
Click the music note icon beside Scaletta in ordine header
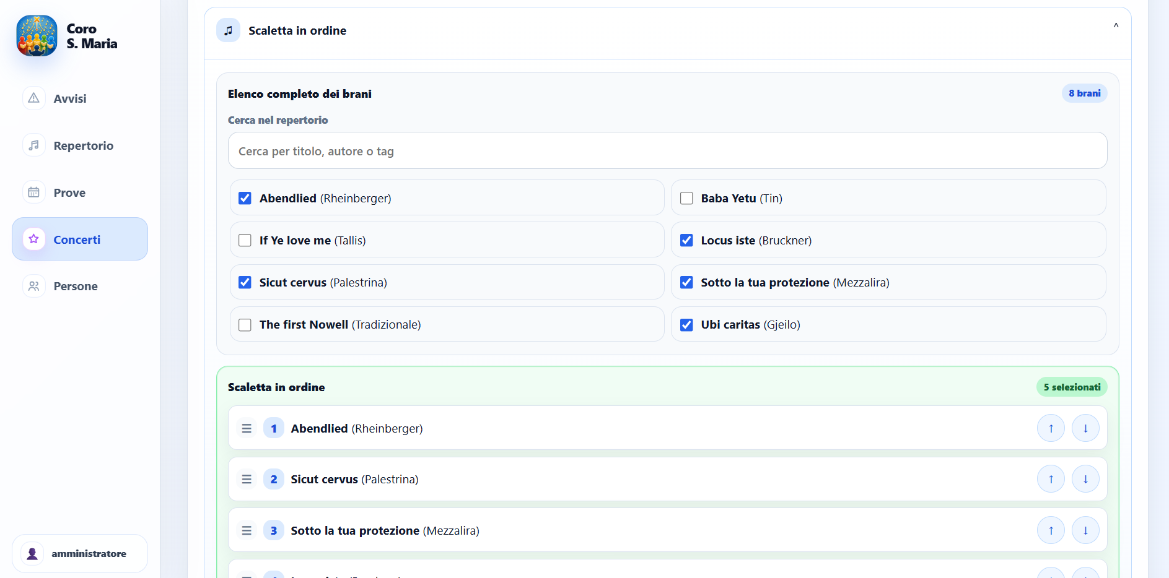pos(228,30)
